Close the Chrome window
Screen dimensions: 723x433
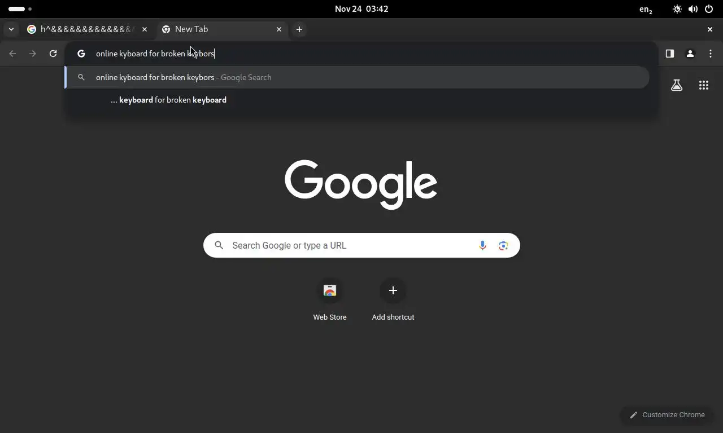click(x=710, y=29)
